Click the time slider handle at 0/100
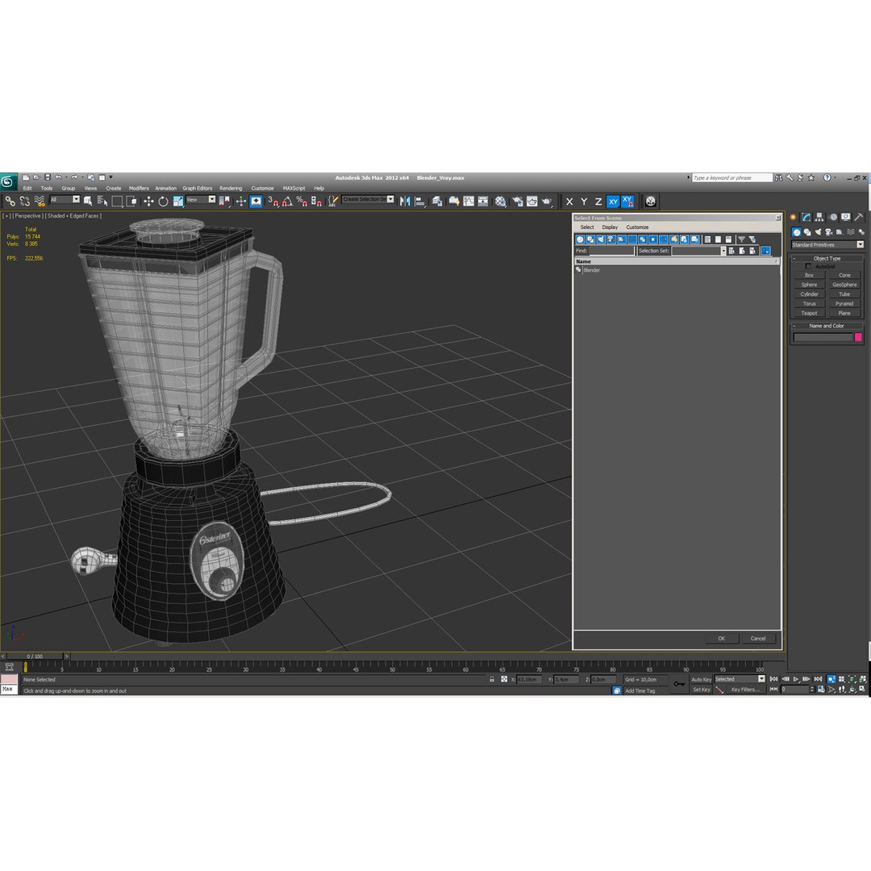The image size is (871, 871). [35, 656]
